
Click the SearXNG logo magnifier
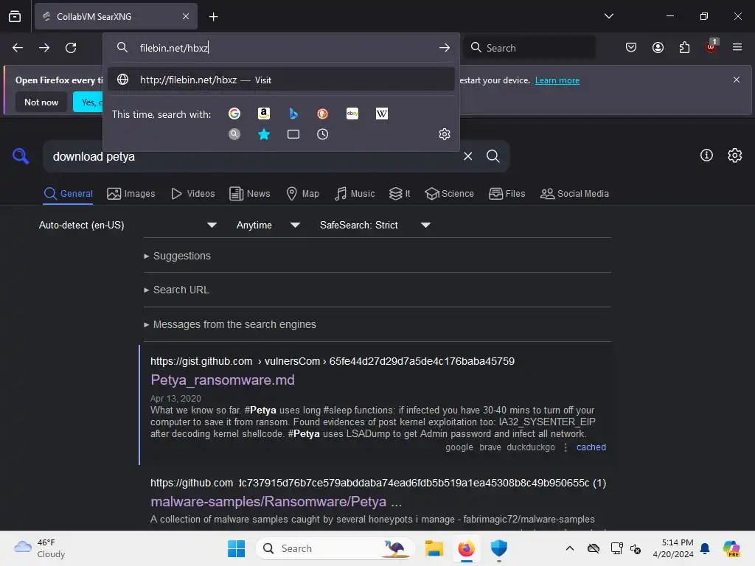click(x=21, y=156)
